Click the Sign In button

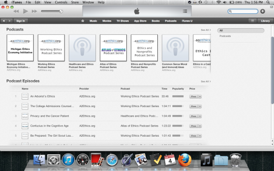[x=21, y=21]
